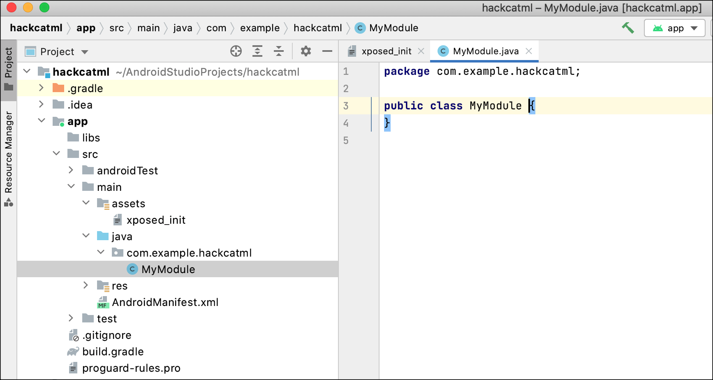Click the MyModule class icon in tree
Screen dimensions: 713x380
132,269
